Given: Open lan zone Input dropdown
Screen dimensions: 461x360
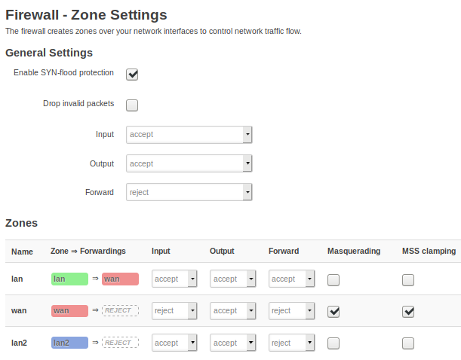Looking at the screenshot, I should point(174,279).
